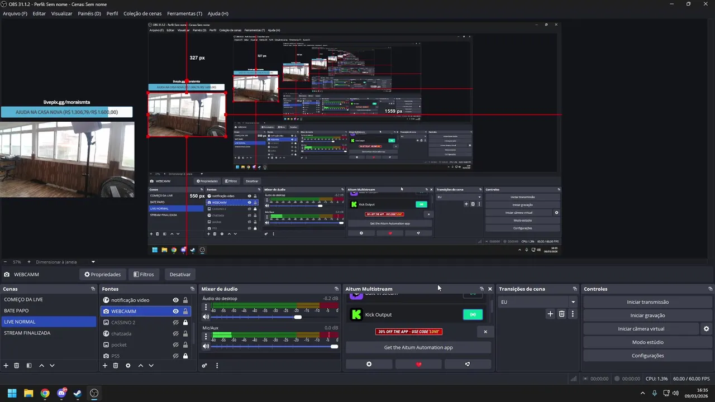
Task: Mute the Mic/Aux speaker icon
Action: 206,346
